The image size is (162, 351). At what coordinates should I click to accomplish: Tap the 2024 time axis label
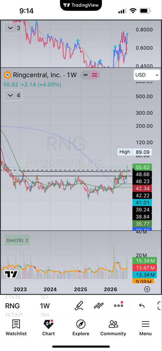(x=50, y=289)
